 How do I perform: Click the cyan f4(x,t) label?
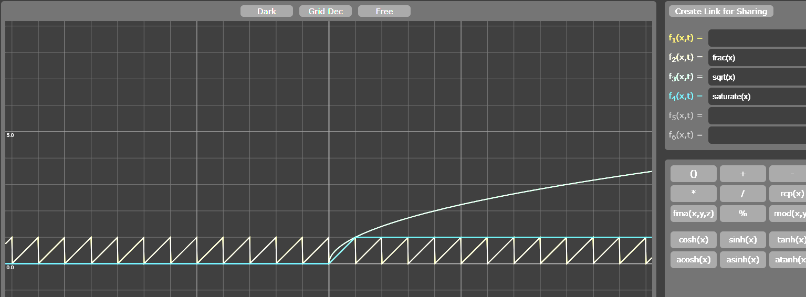[686, 96]
